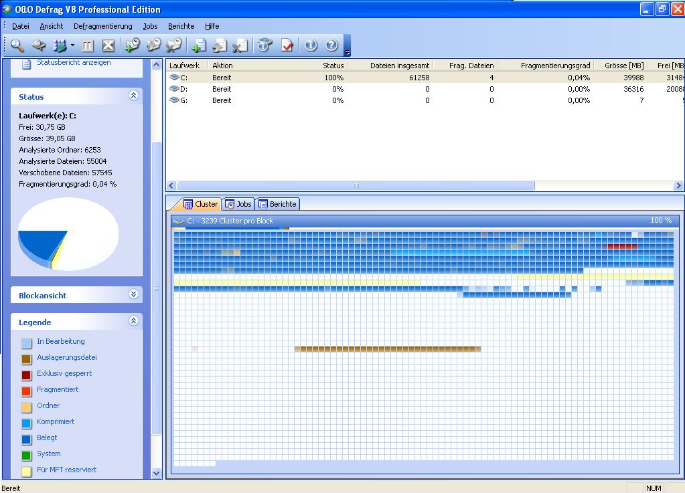The image size is (685, 493).
Task: Click the red checkmark toolbar icon
Action: (287, 45)
